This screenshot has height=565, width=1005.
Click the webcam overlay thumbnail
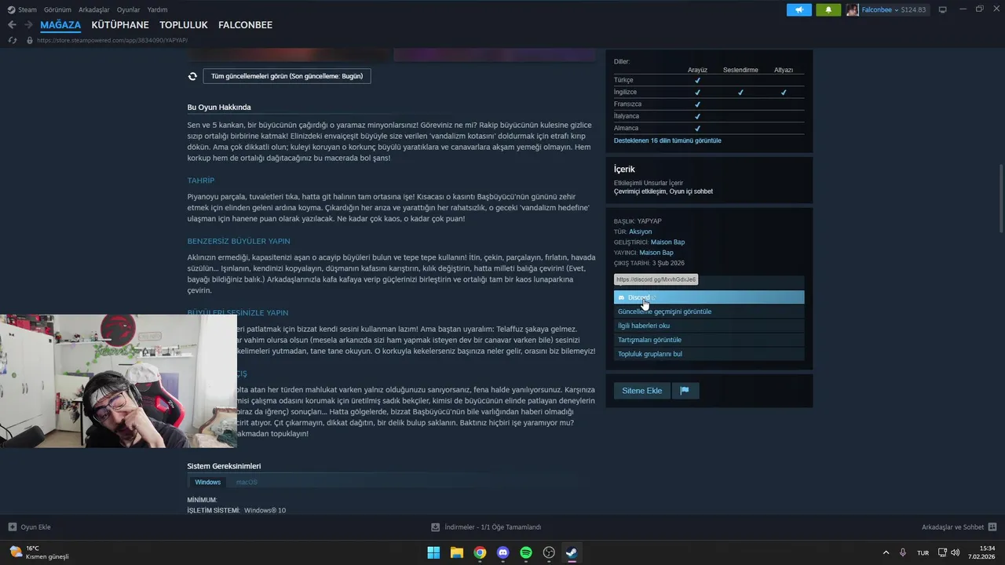point(118,381)
